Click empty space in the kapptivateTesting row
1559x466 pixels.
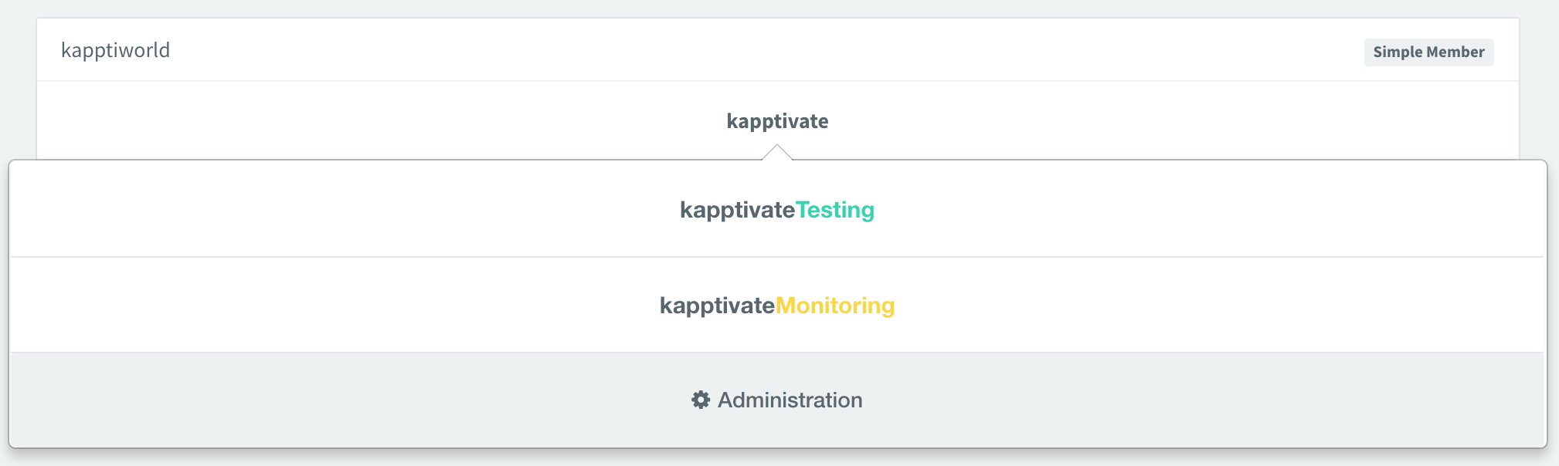click(x=309, y=210)
